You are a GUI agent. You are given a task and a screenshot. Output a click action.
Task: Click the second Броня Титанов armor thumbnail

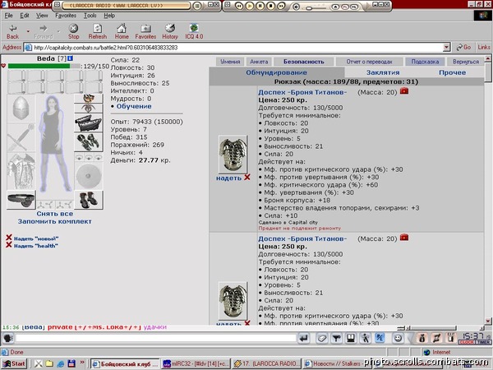pyautogui.click(x=233, y=301)
